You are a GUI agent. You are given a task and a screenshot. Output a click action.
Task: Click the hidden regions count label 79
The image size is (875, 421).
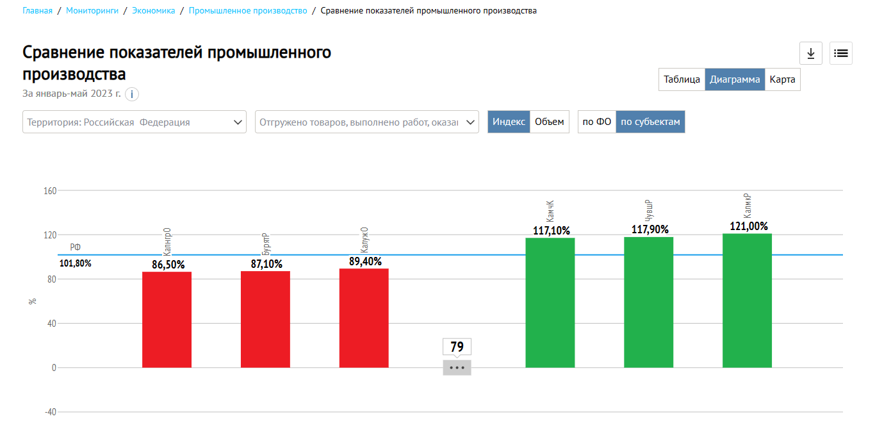coord(457,347)
